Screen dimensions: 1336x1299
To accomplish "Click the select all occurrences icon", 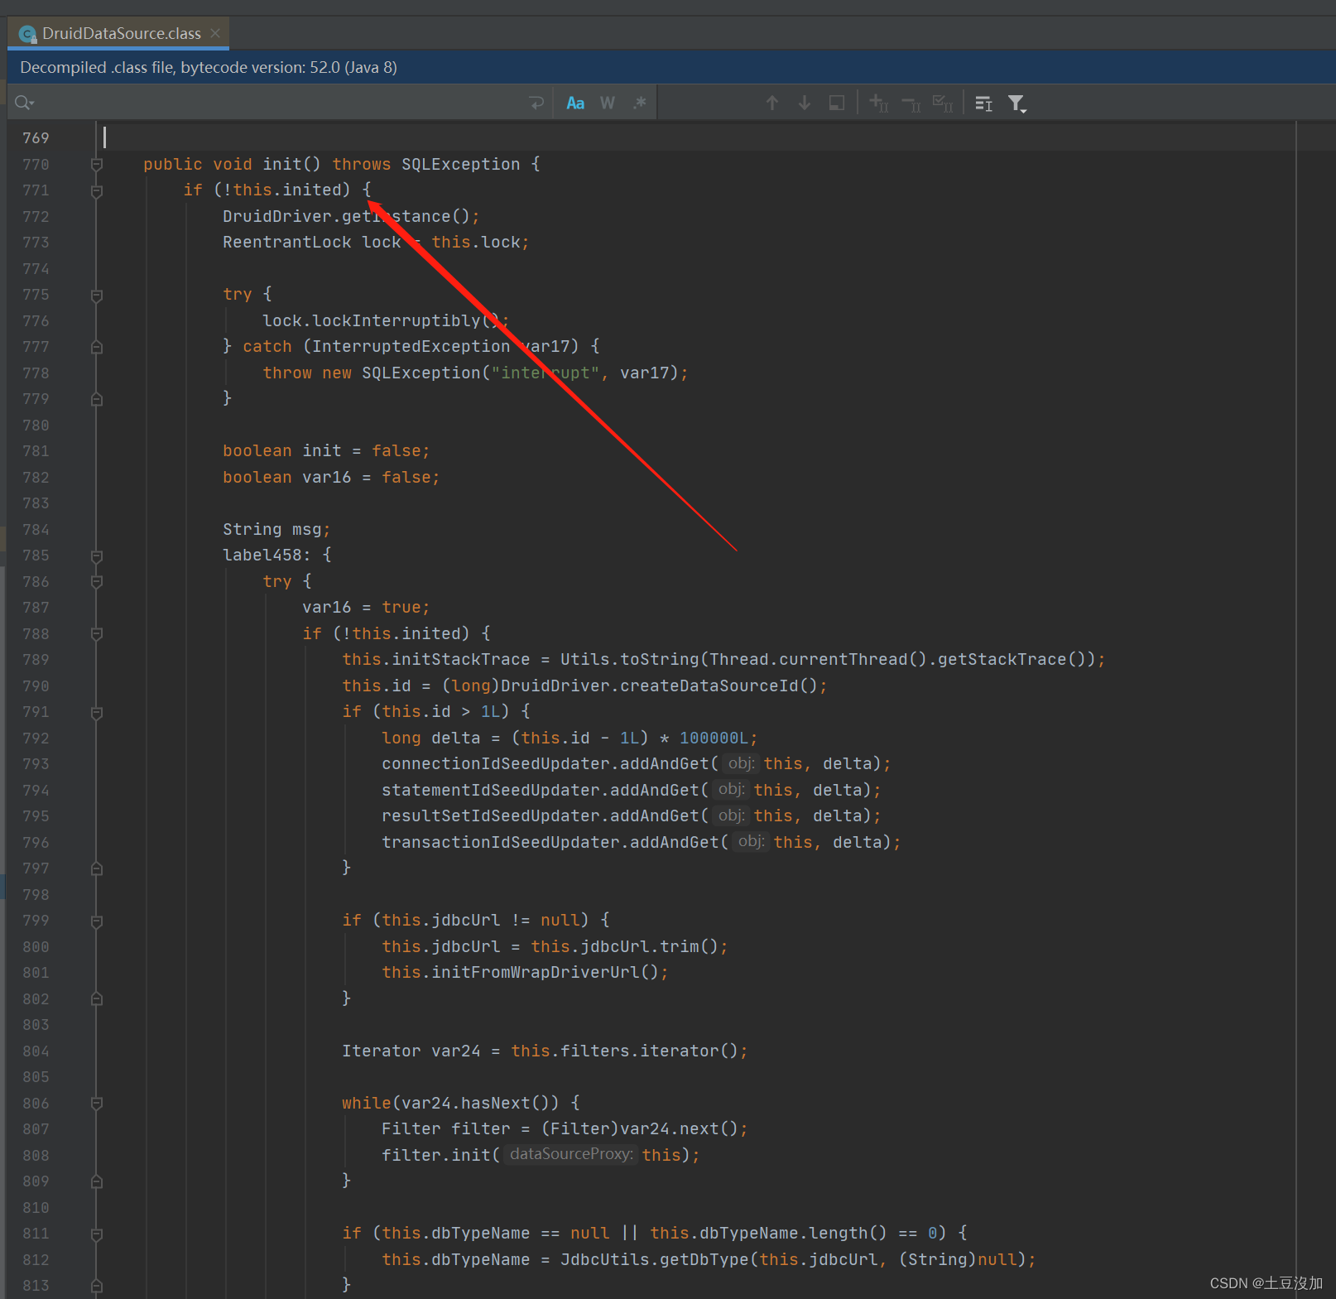I will point(837,103).
